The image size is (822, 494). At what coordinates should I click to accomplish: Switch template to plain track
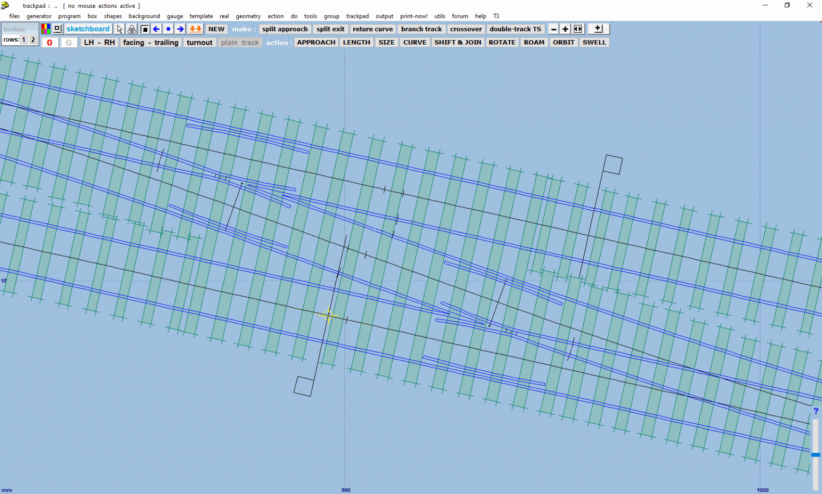240,43
